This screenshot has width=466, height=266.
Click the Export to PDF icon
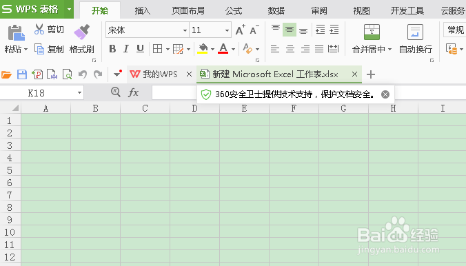pyautogui.click(x=37, y=74)
